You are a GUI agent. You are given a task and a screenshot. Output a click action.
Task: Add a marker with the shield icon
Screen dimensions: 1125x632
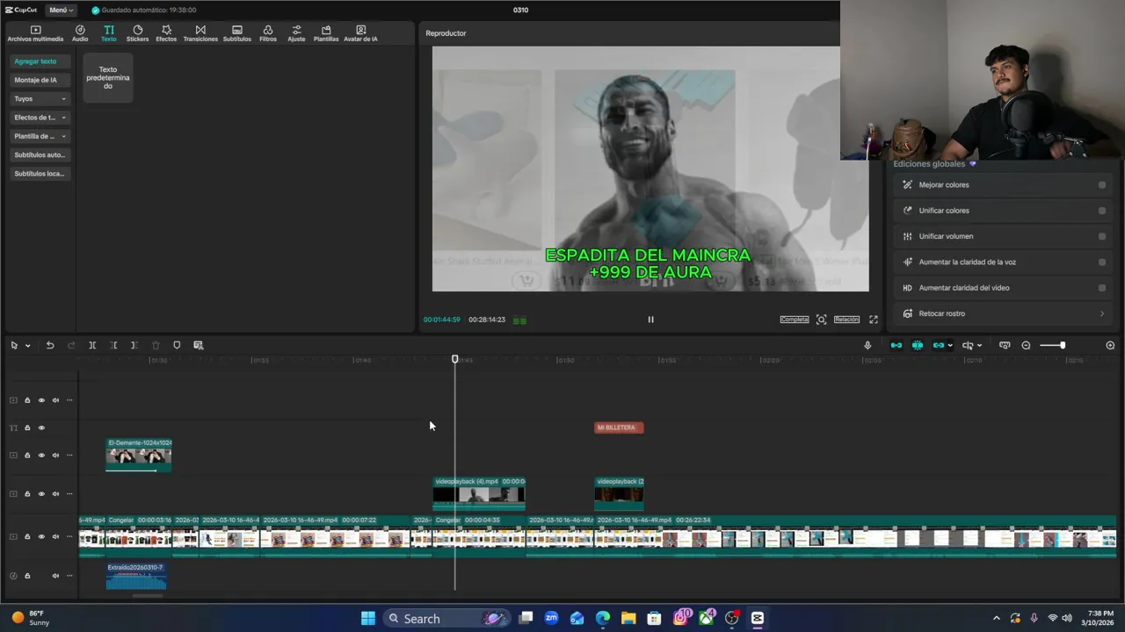pos(177,346)
